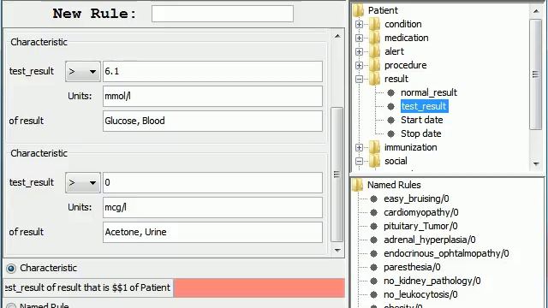The width and height of the screenshot is (548, 308).
Task: Select the paresthesia/0 named rule
Action: tap(412, 267)
